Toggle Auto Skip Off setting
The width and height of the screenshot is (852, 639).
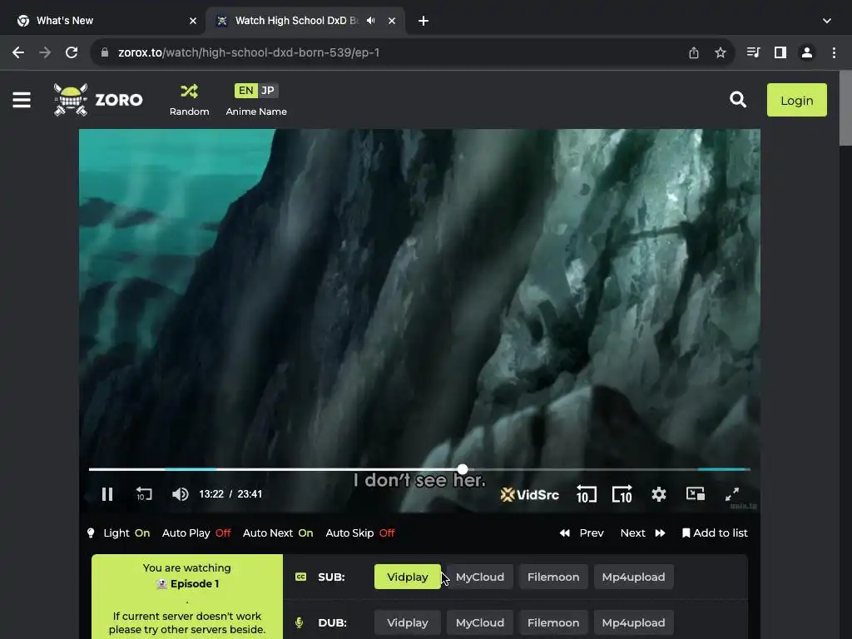click(x=359, y=533)
